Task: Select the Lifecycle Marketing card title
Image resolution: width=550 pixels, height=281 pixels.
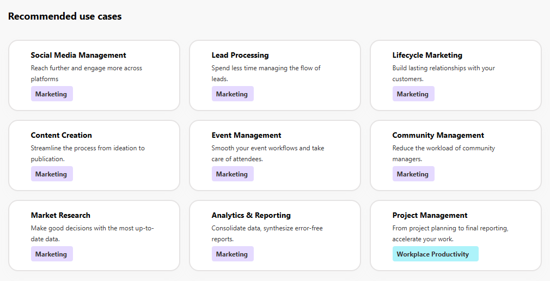Action: point(427,55)
